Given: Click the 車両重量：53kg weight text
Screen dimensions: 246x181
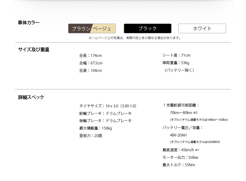Looking at the screenshot, I should (x=176, y=63).
